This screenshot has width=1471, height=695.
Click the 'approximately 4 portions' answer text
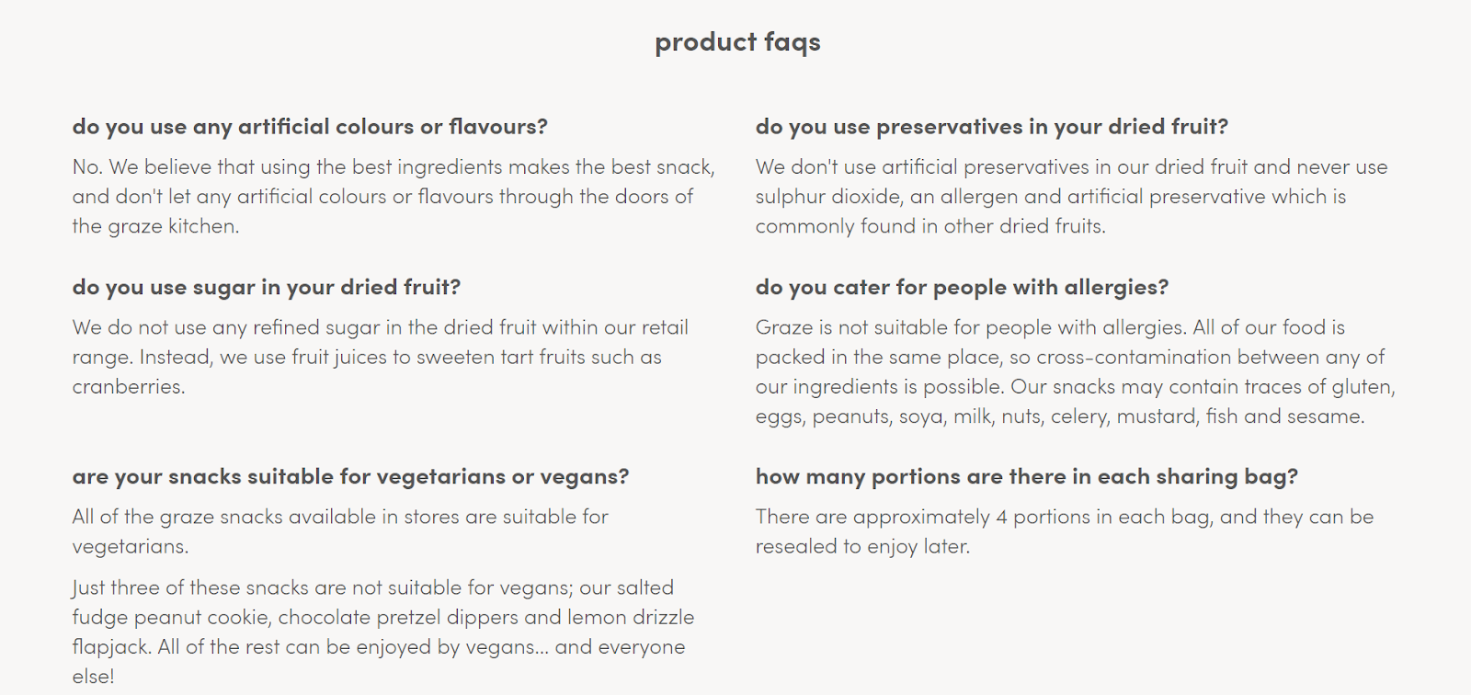[1065, 531]
